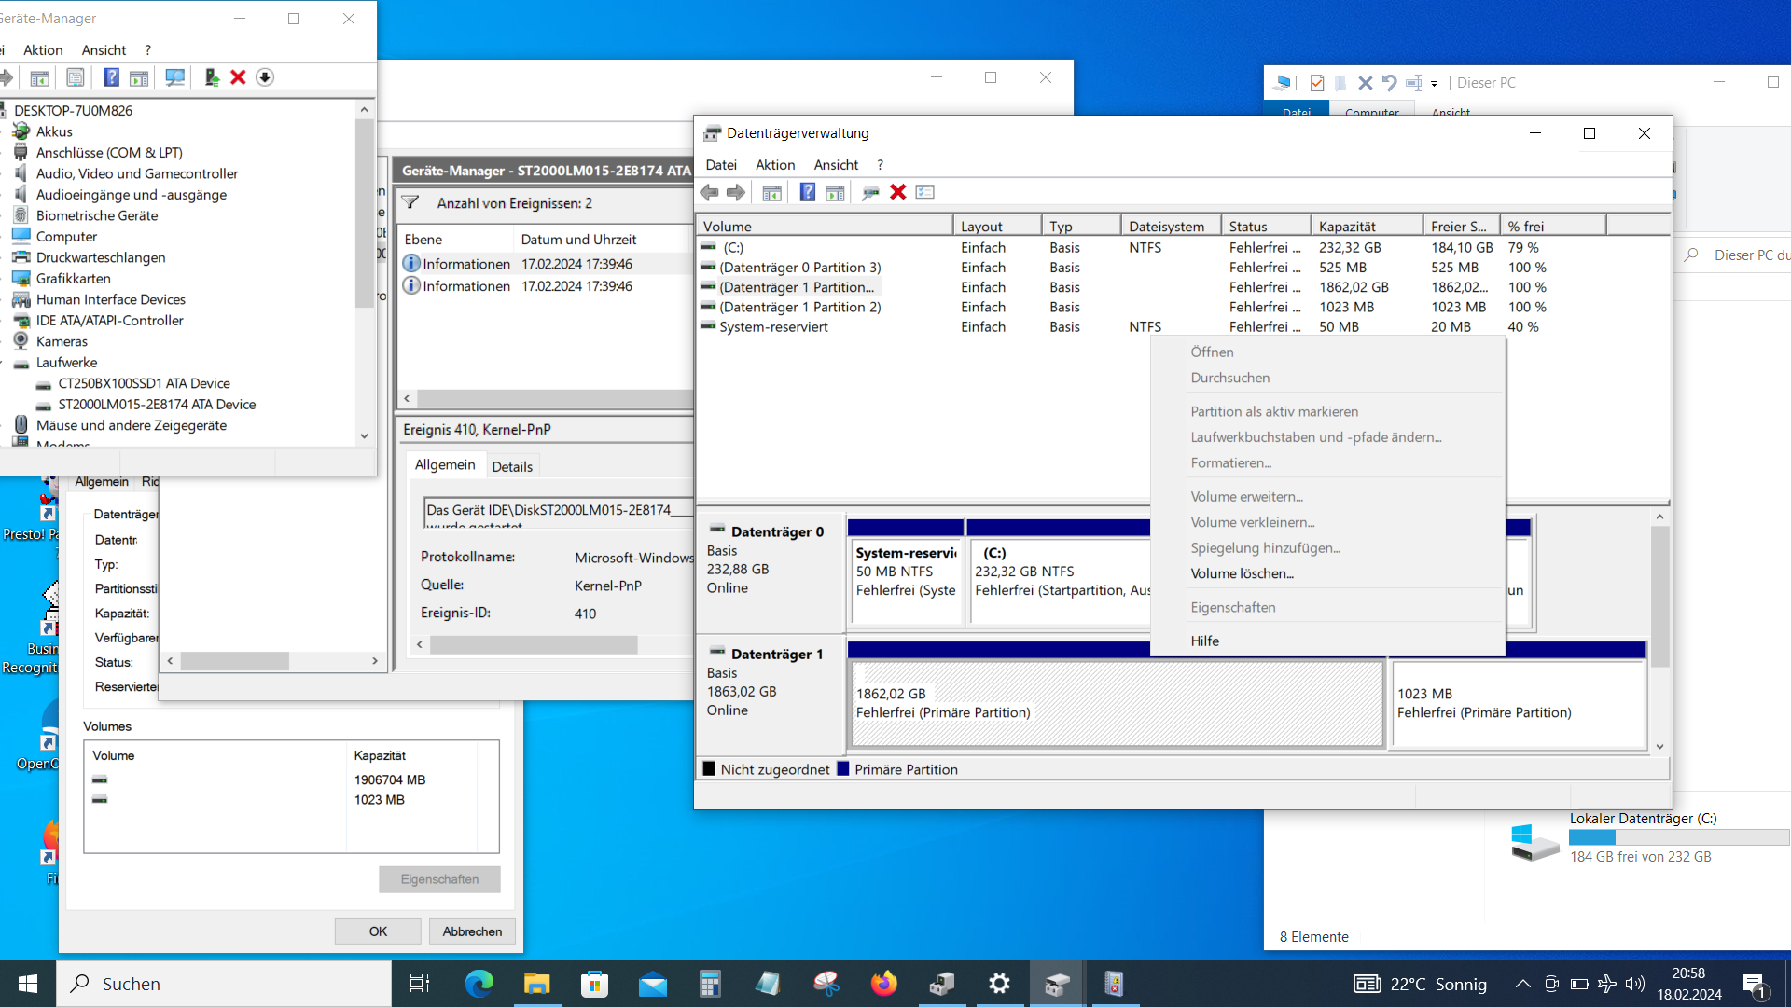Select ST2000LM015-2E8174 ATA Device in tree
This screenshot has width=1791, height=1007.
pos(157,404)
